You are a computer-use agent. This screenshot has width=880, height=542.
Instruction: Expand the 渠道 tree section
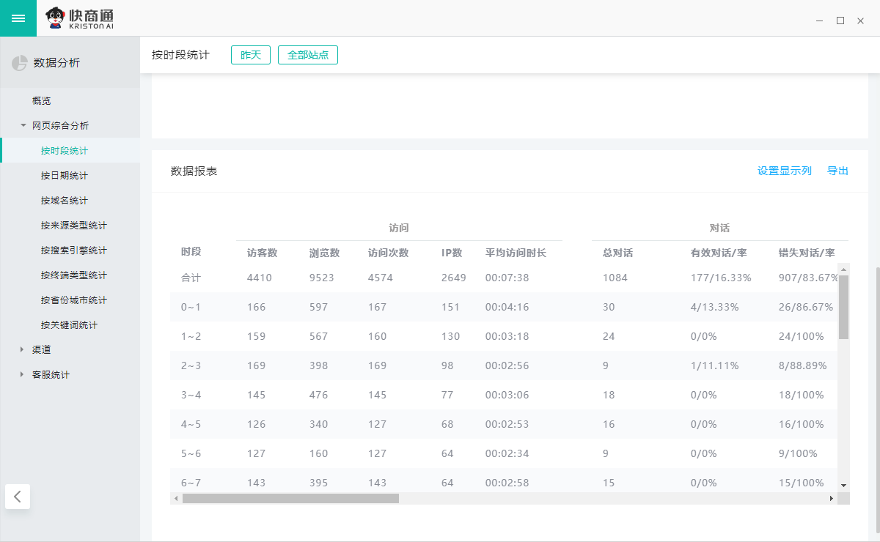23,349
